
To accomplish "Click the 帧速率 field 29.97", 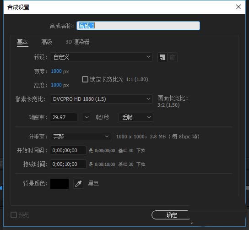I will (x=64, y=117).
